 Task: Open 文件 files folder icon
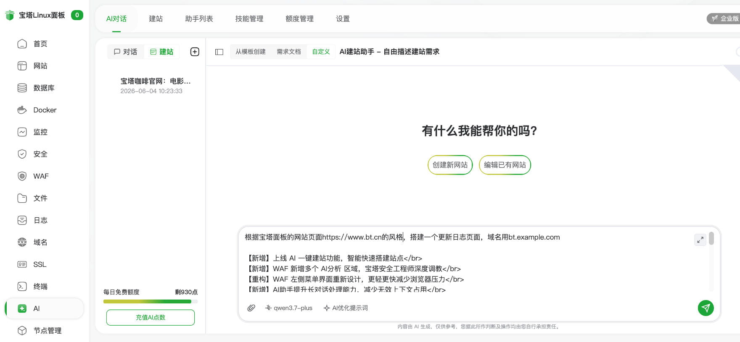pyautogui.click(x=22, y=198)
